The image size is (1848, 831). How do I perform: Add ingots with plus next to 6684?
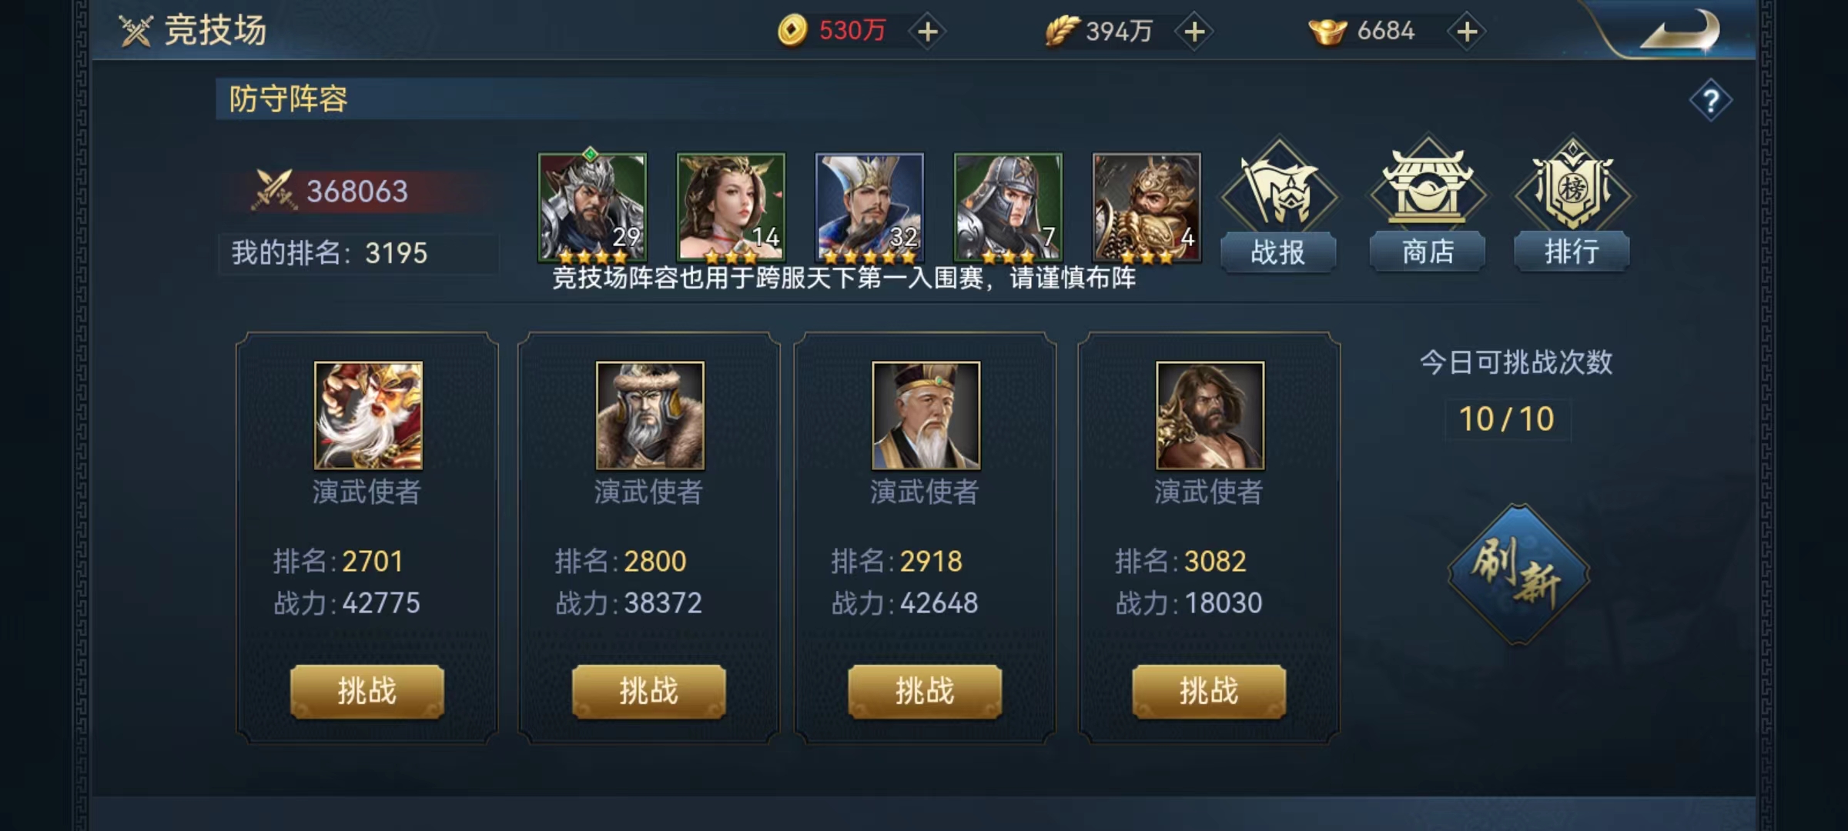point(1467,32)
